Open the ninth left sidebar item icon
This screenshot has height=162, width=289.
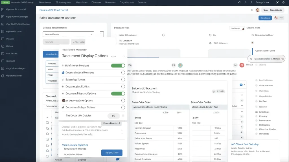[3, 68]
